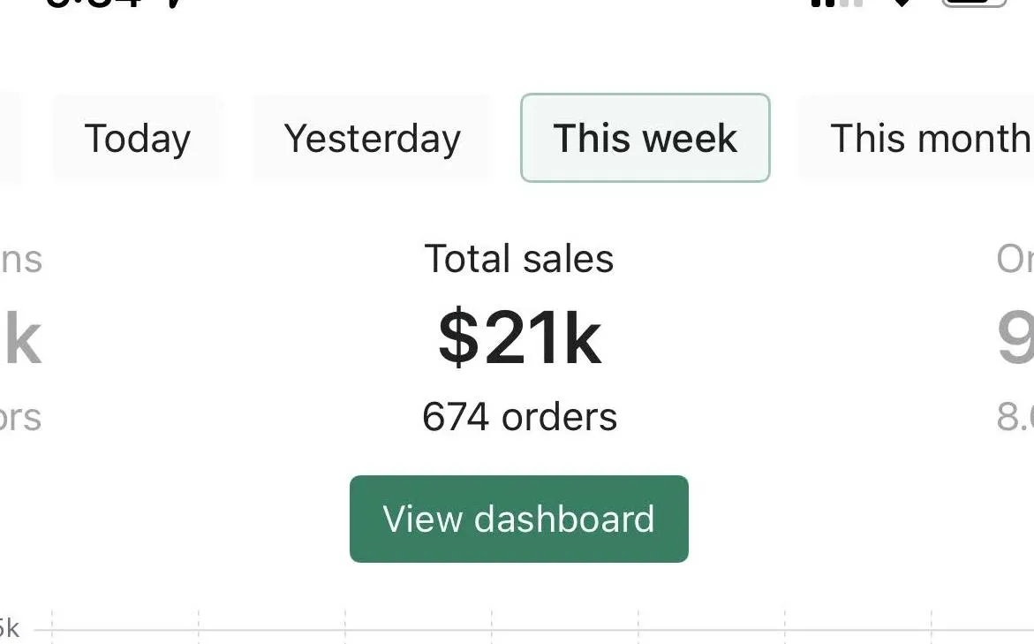
Task: Tap the clock time in status bar
Action: click(x=115, y=4)
